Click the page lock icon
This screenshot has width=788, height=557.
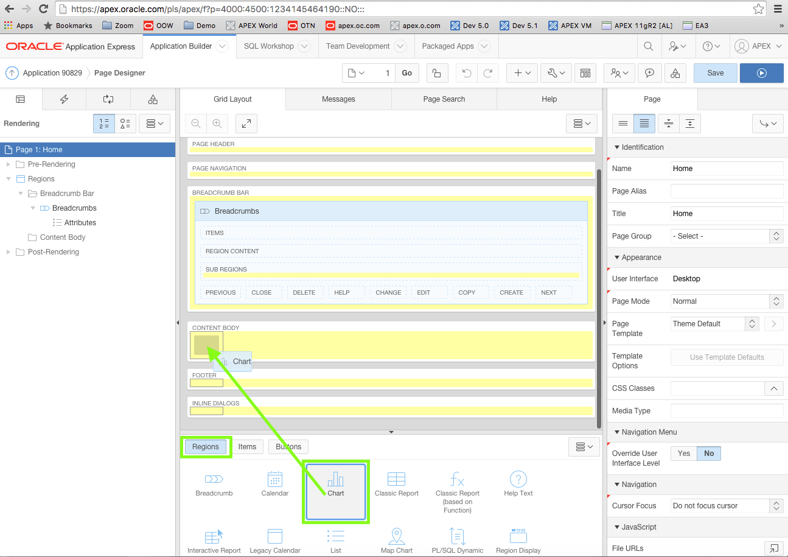point(436,73)
